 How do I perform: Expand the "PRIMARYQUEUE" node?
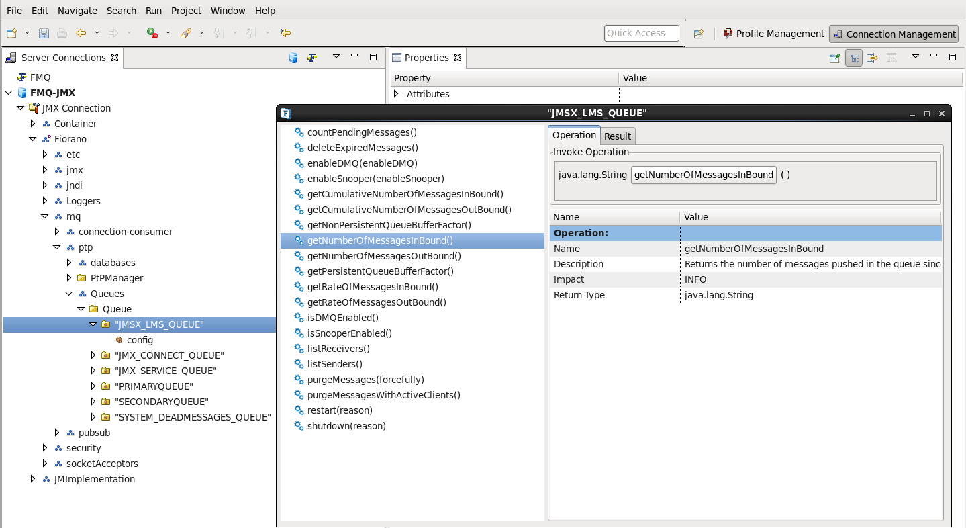tap(93, 386)
